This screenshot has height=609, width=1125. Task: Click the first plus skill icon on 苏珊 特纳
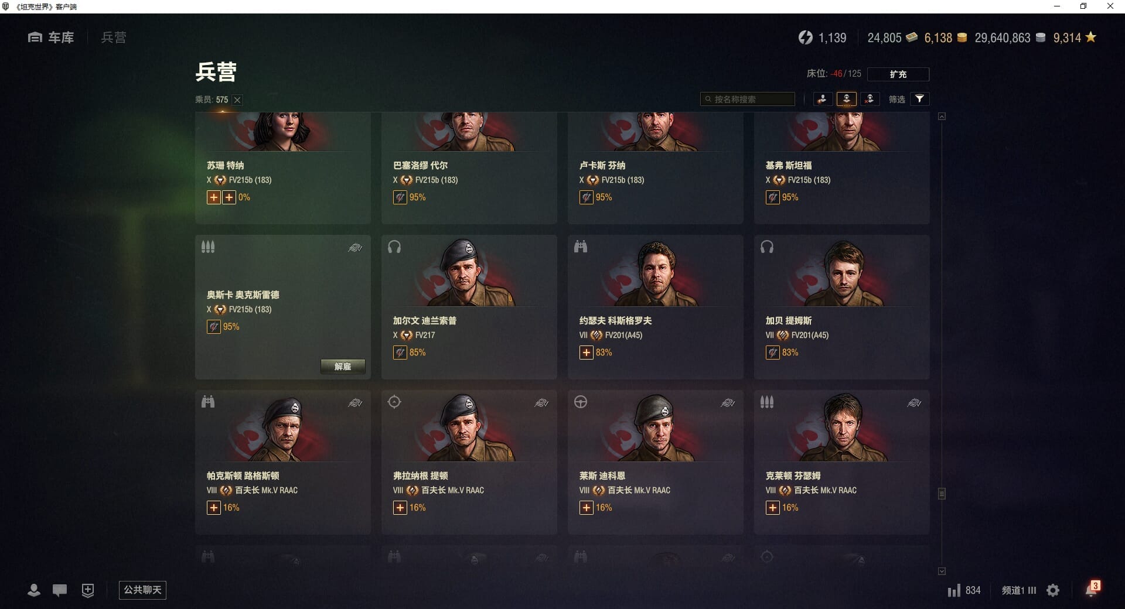214,197
